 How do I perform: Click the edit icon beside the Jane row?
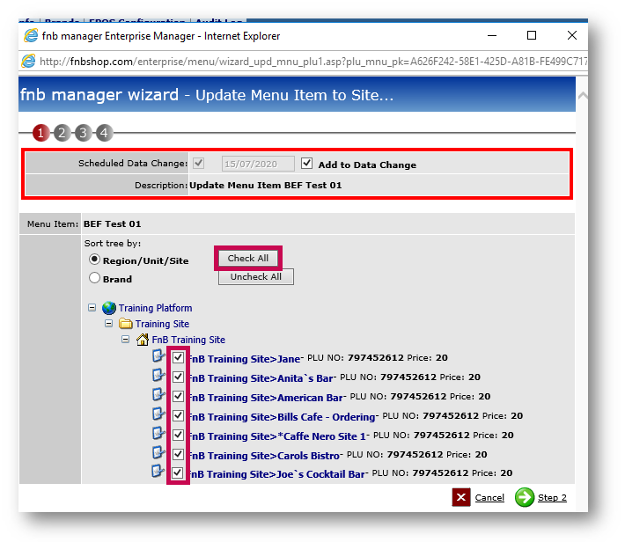[x=158, y=355]
